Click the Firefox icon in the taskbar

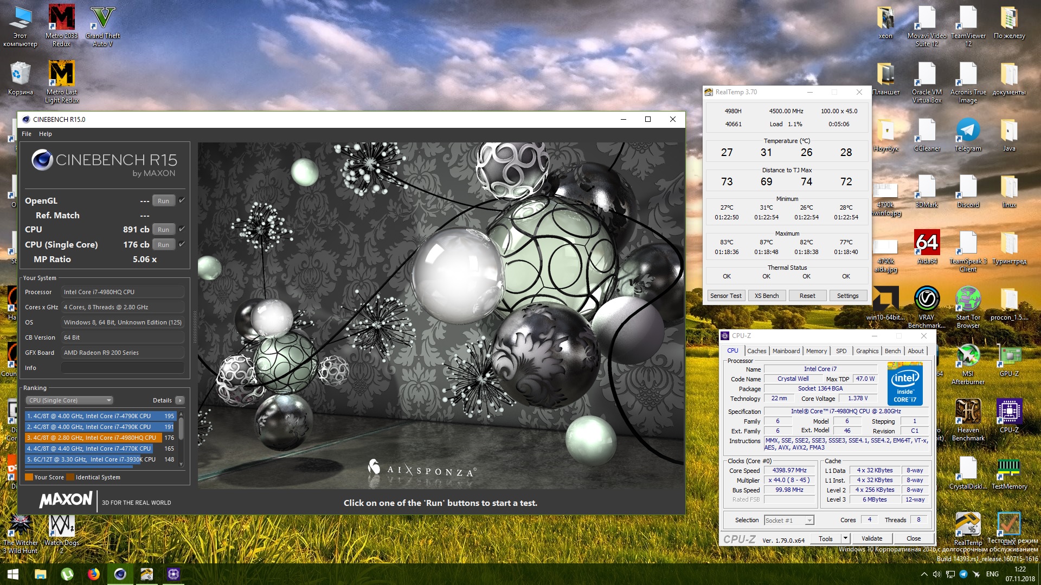tap(93, 574)
